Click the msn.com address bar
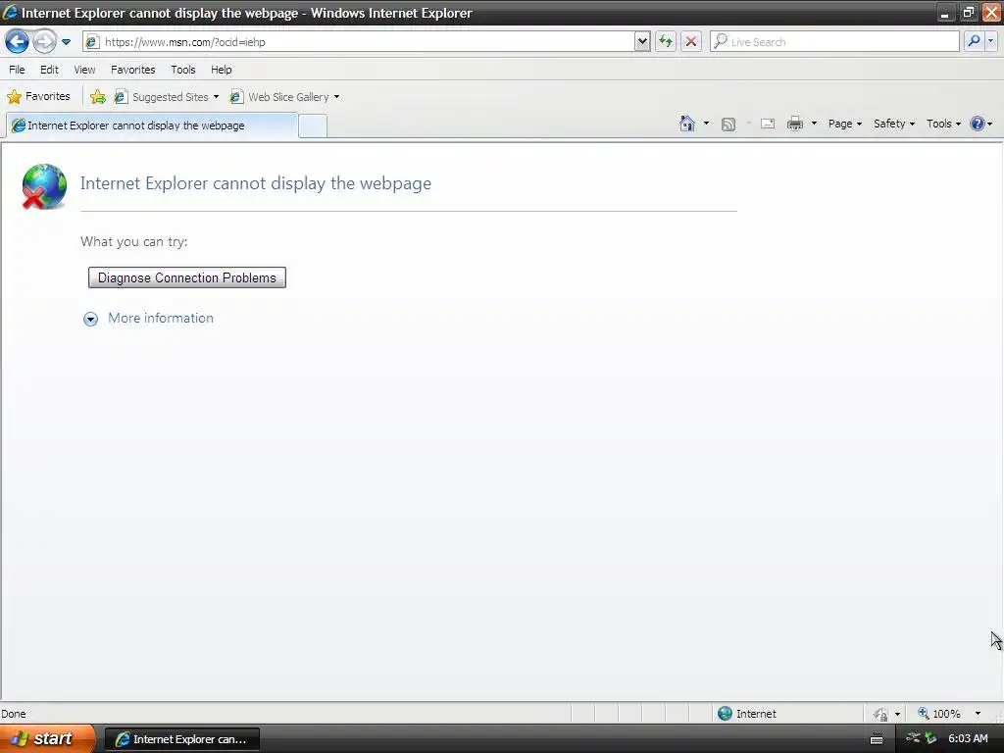1004x753 pixels. pos(368,41)
